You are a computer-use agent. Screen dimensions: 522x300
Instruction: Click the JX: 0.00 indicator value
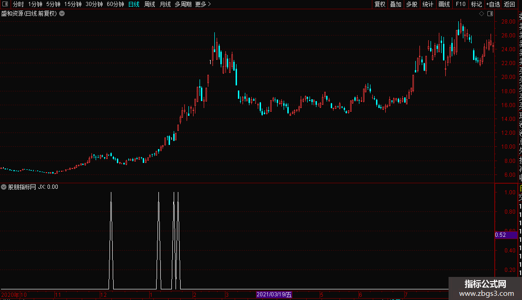[x=48, y=187]
